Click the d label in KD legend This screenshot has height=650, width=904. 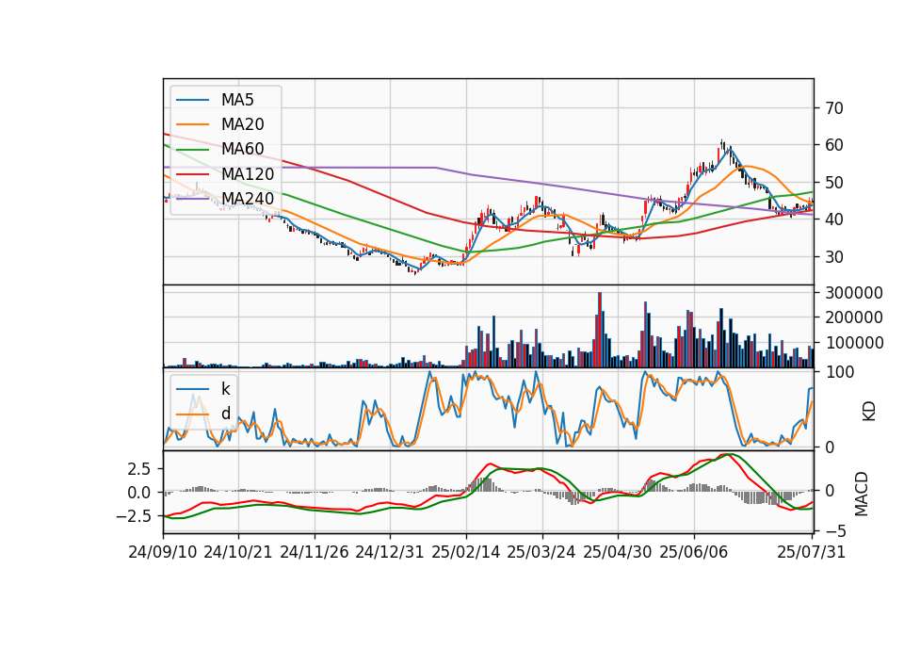click(225, 414)
